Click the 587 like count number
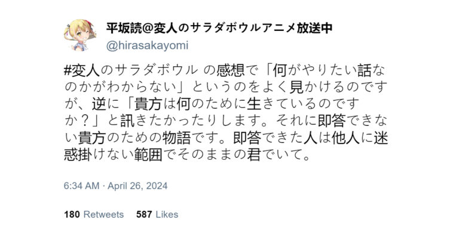Screen dimensions: 459x239 [144, 215]
